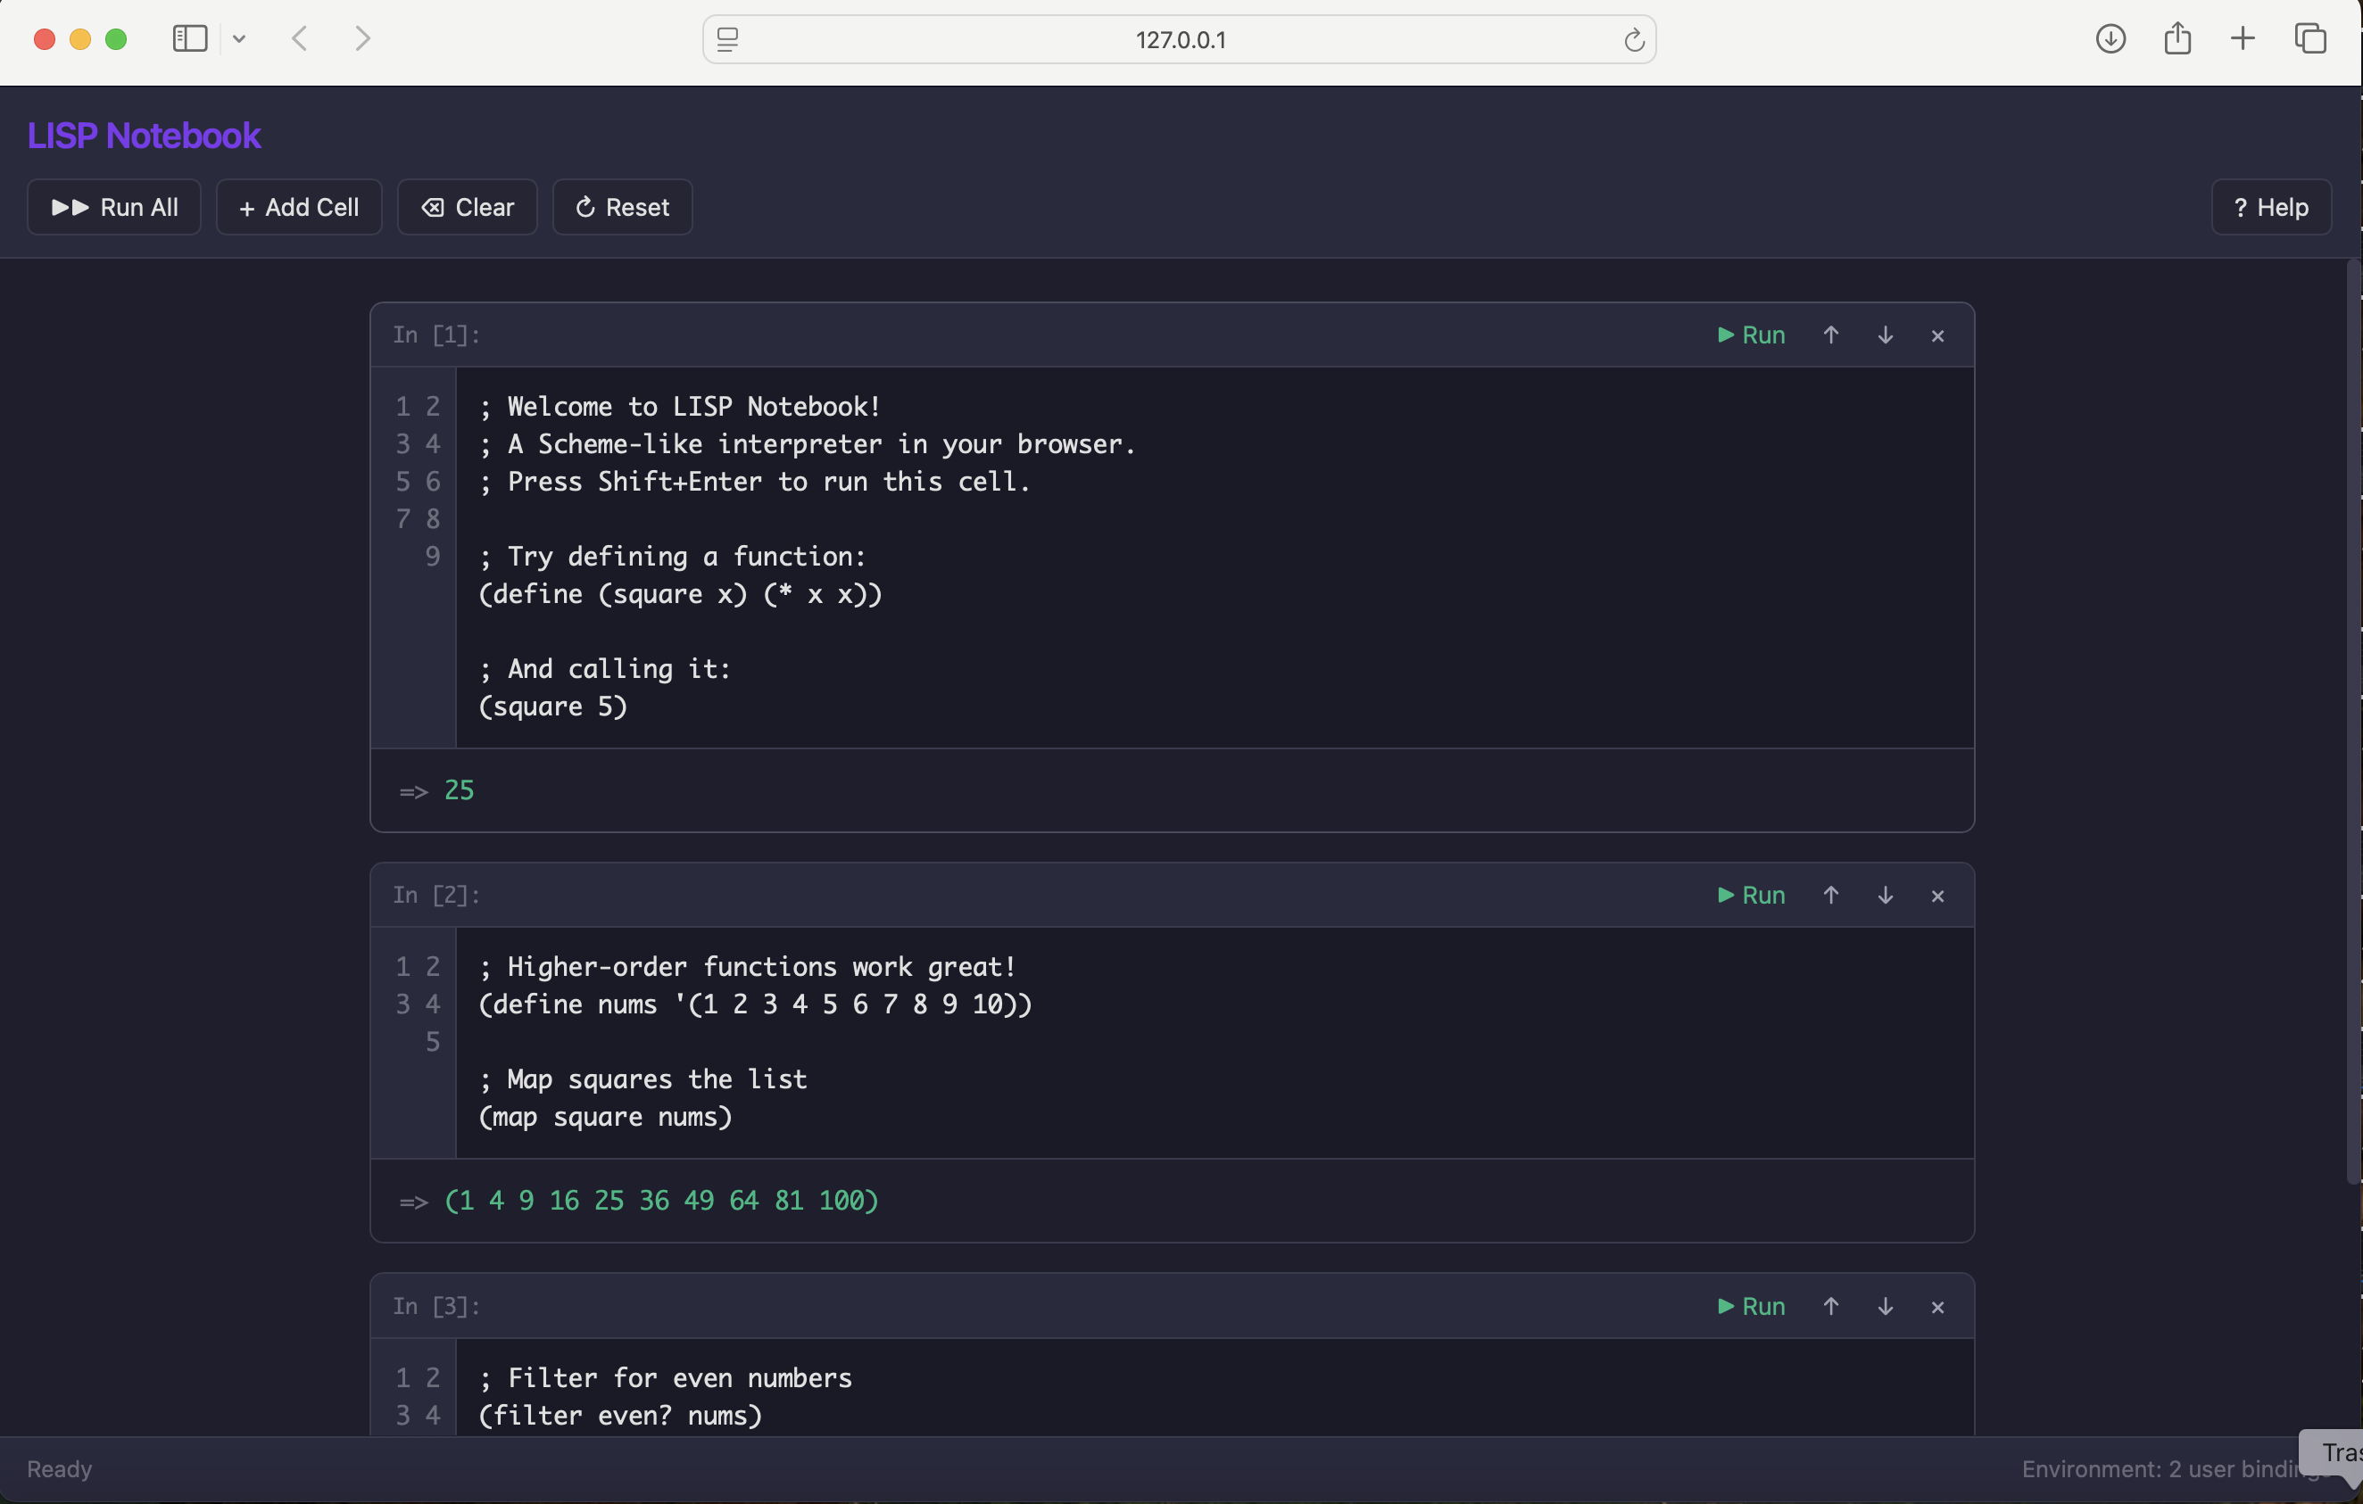Image resolution: width=2363 pixels, height=1504 pixels.
Task: Add a new cell to notebook
Action: click(x=298, y=207)
